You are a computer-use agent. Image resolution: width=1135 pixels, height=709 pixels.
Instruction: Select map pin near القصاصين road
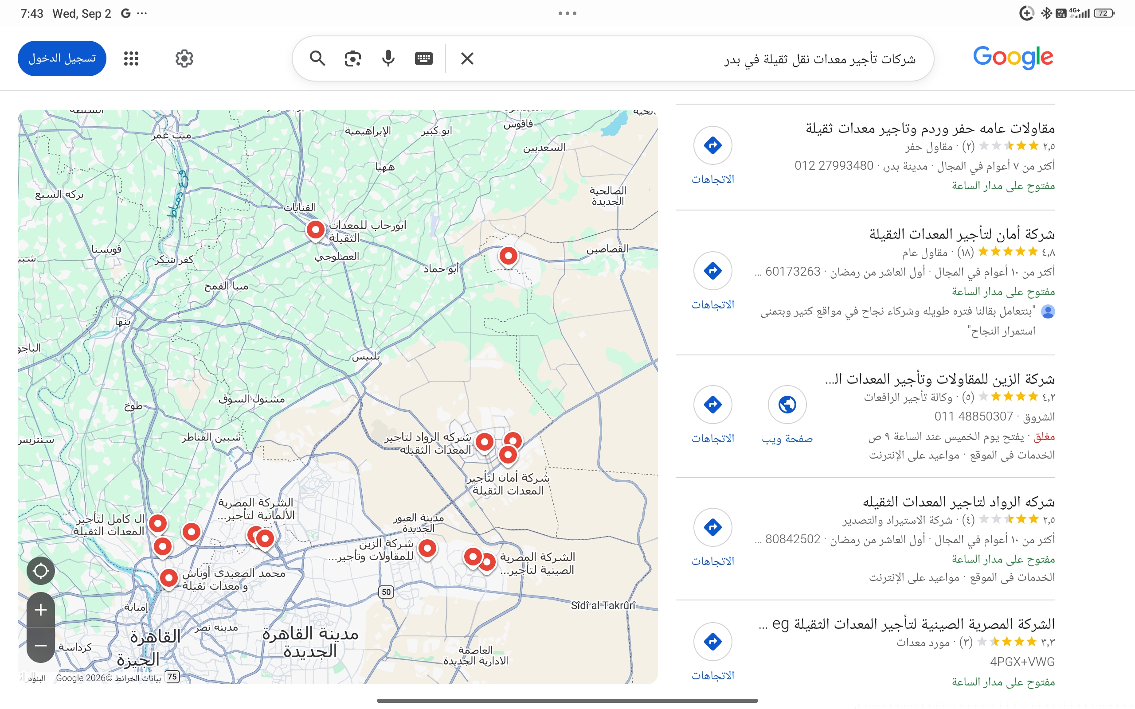coord(509,257)
